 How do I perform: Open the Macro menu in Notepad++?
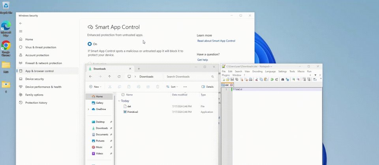(x=301, y=71)
